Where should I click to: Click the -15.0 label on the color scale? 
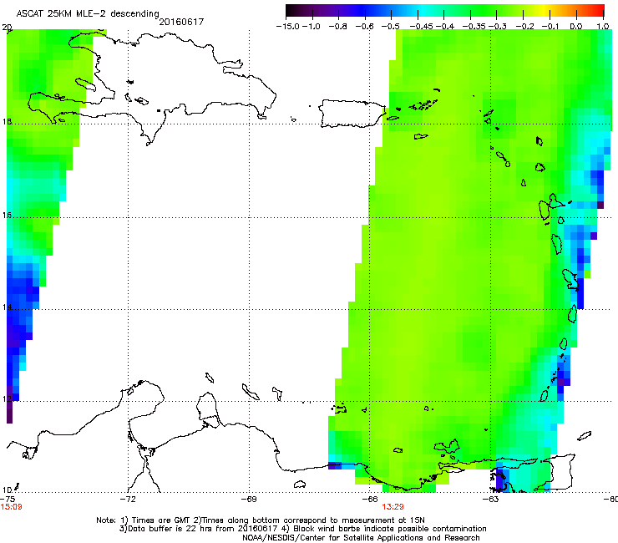tap(288, 27)
